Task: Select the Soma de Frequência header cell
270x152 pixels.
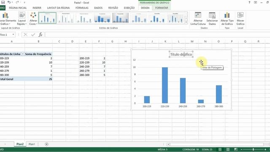Action: click(38, 54)
